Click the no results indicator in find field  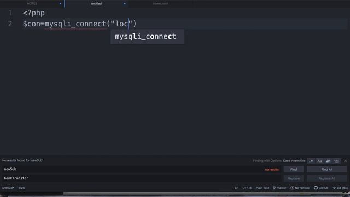tap(272, 170)
